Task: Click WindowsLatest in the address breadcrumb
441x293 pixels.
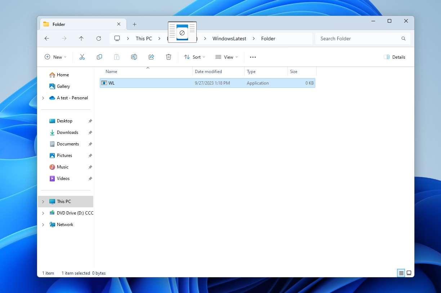Action: 229,39
